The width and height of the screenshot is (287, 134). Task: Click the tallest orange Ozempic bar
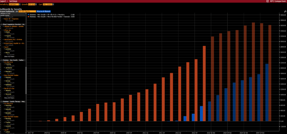click(253, 72)
